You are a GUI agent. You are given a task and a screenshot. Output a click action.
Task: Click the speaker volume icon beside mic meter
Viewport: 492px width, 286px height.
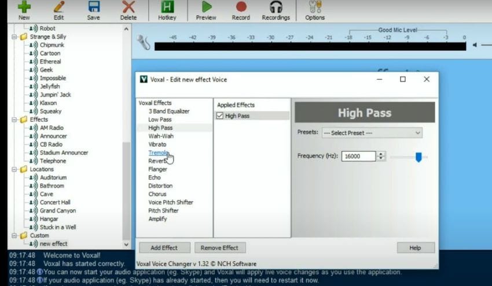coord(475,45)
